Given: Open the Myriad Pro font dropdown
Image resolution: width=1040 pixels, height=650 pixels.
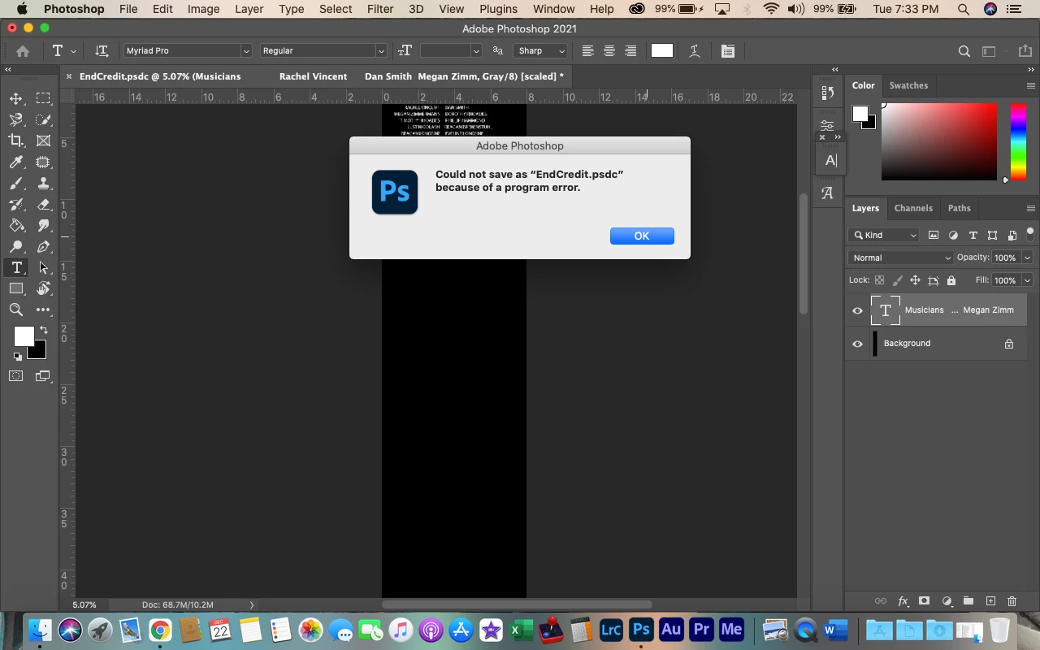Looking at the screenshot, I should 245,50.
